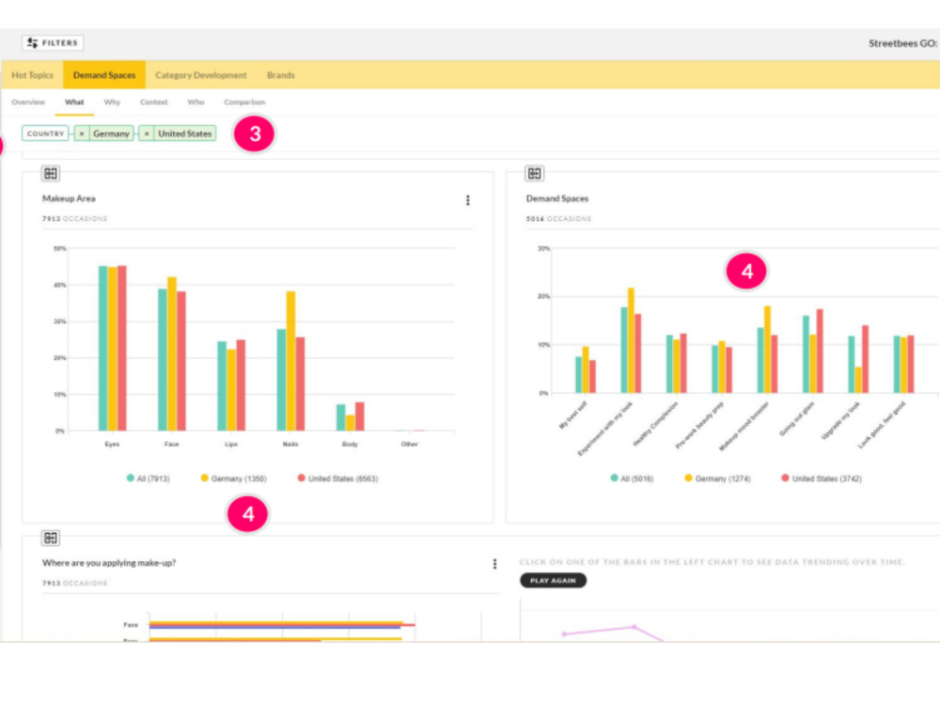
Task: Select the Demand Spaces tab
Action: [x=104, y=75]
